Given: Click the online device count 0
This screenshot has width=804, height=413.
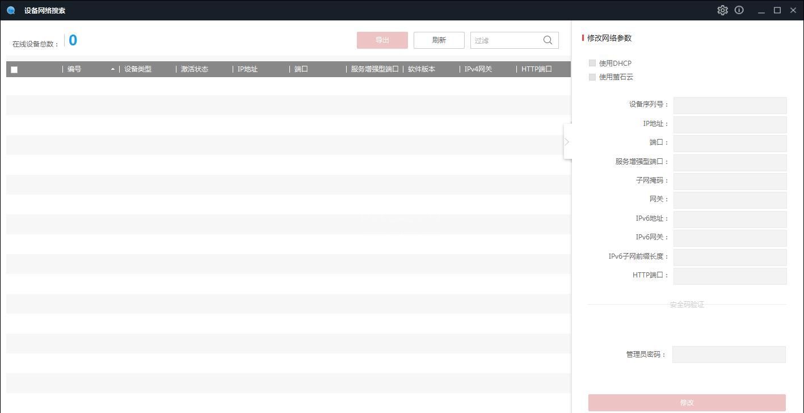Looking at the screenshot, I should click(x=73, y=40).
